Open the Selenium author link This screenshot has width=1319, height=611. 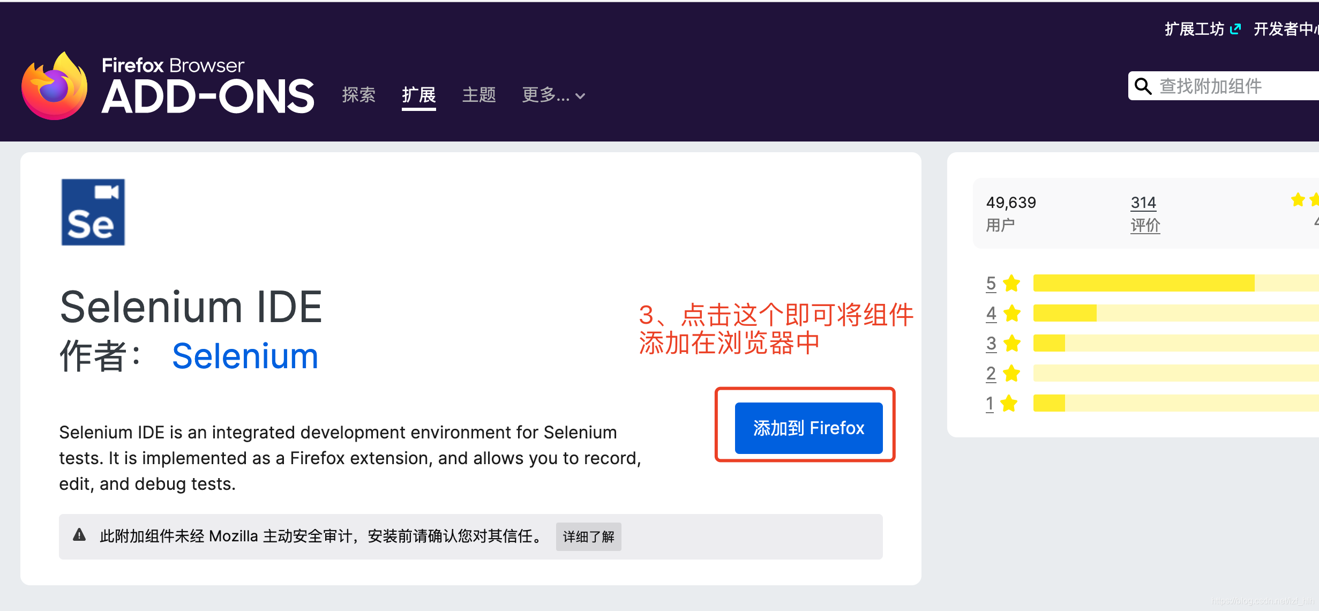[245, 356]
